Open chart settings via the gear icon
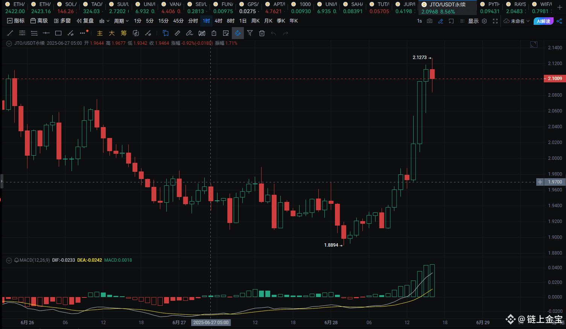This screenshot has height=329, width=566. point(485,21)
